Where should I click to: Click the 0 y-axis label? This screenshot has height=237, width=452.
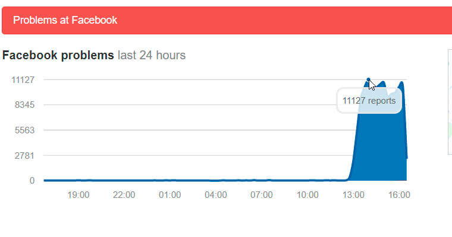(32, 181)
